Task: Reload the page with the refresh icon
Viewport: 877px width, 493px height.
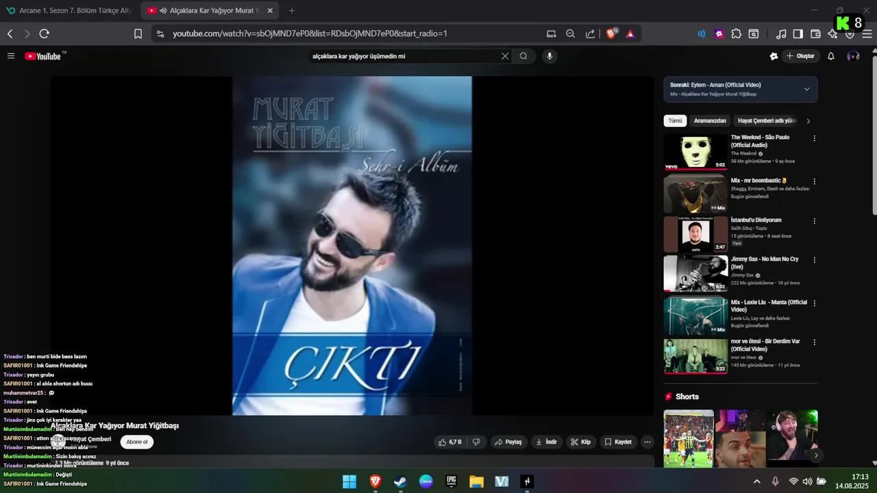Action: click(45, 34)
